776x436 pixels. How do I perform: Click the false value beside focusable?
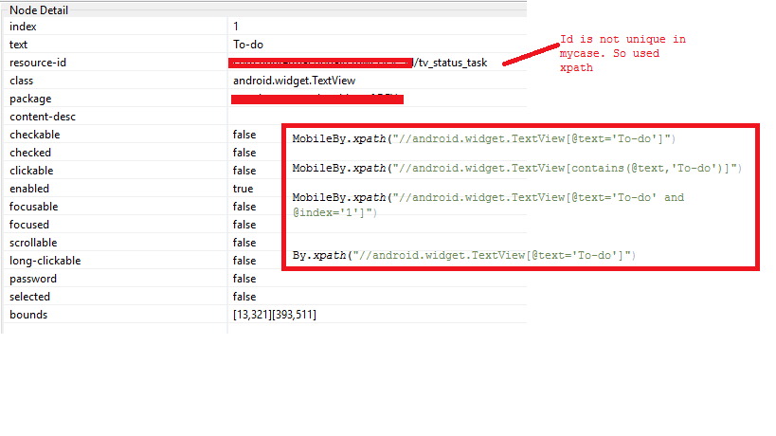(x=244, y=207)
